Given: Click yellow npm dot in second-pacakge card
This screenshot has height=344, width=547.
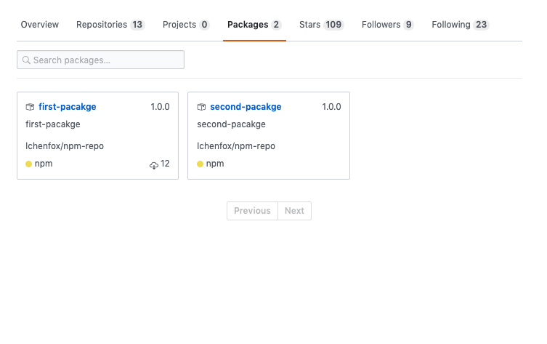Looking at the screenshot, I should (200, 164).
